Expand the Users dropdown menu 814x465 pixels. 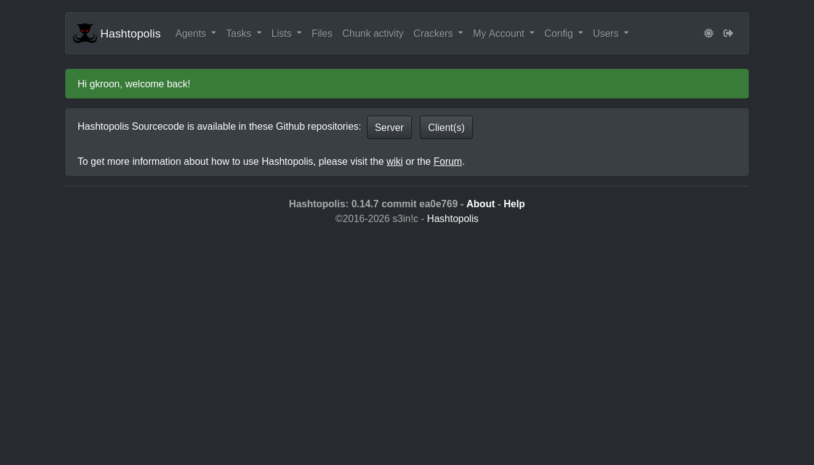pos(610,33)
